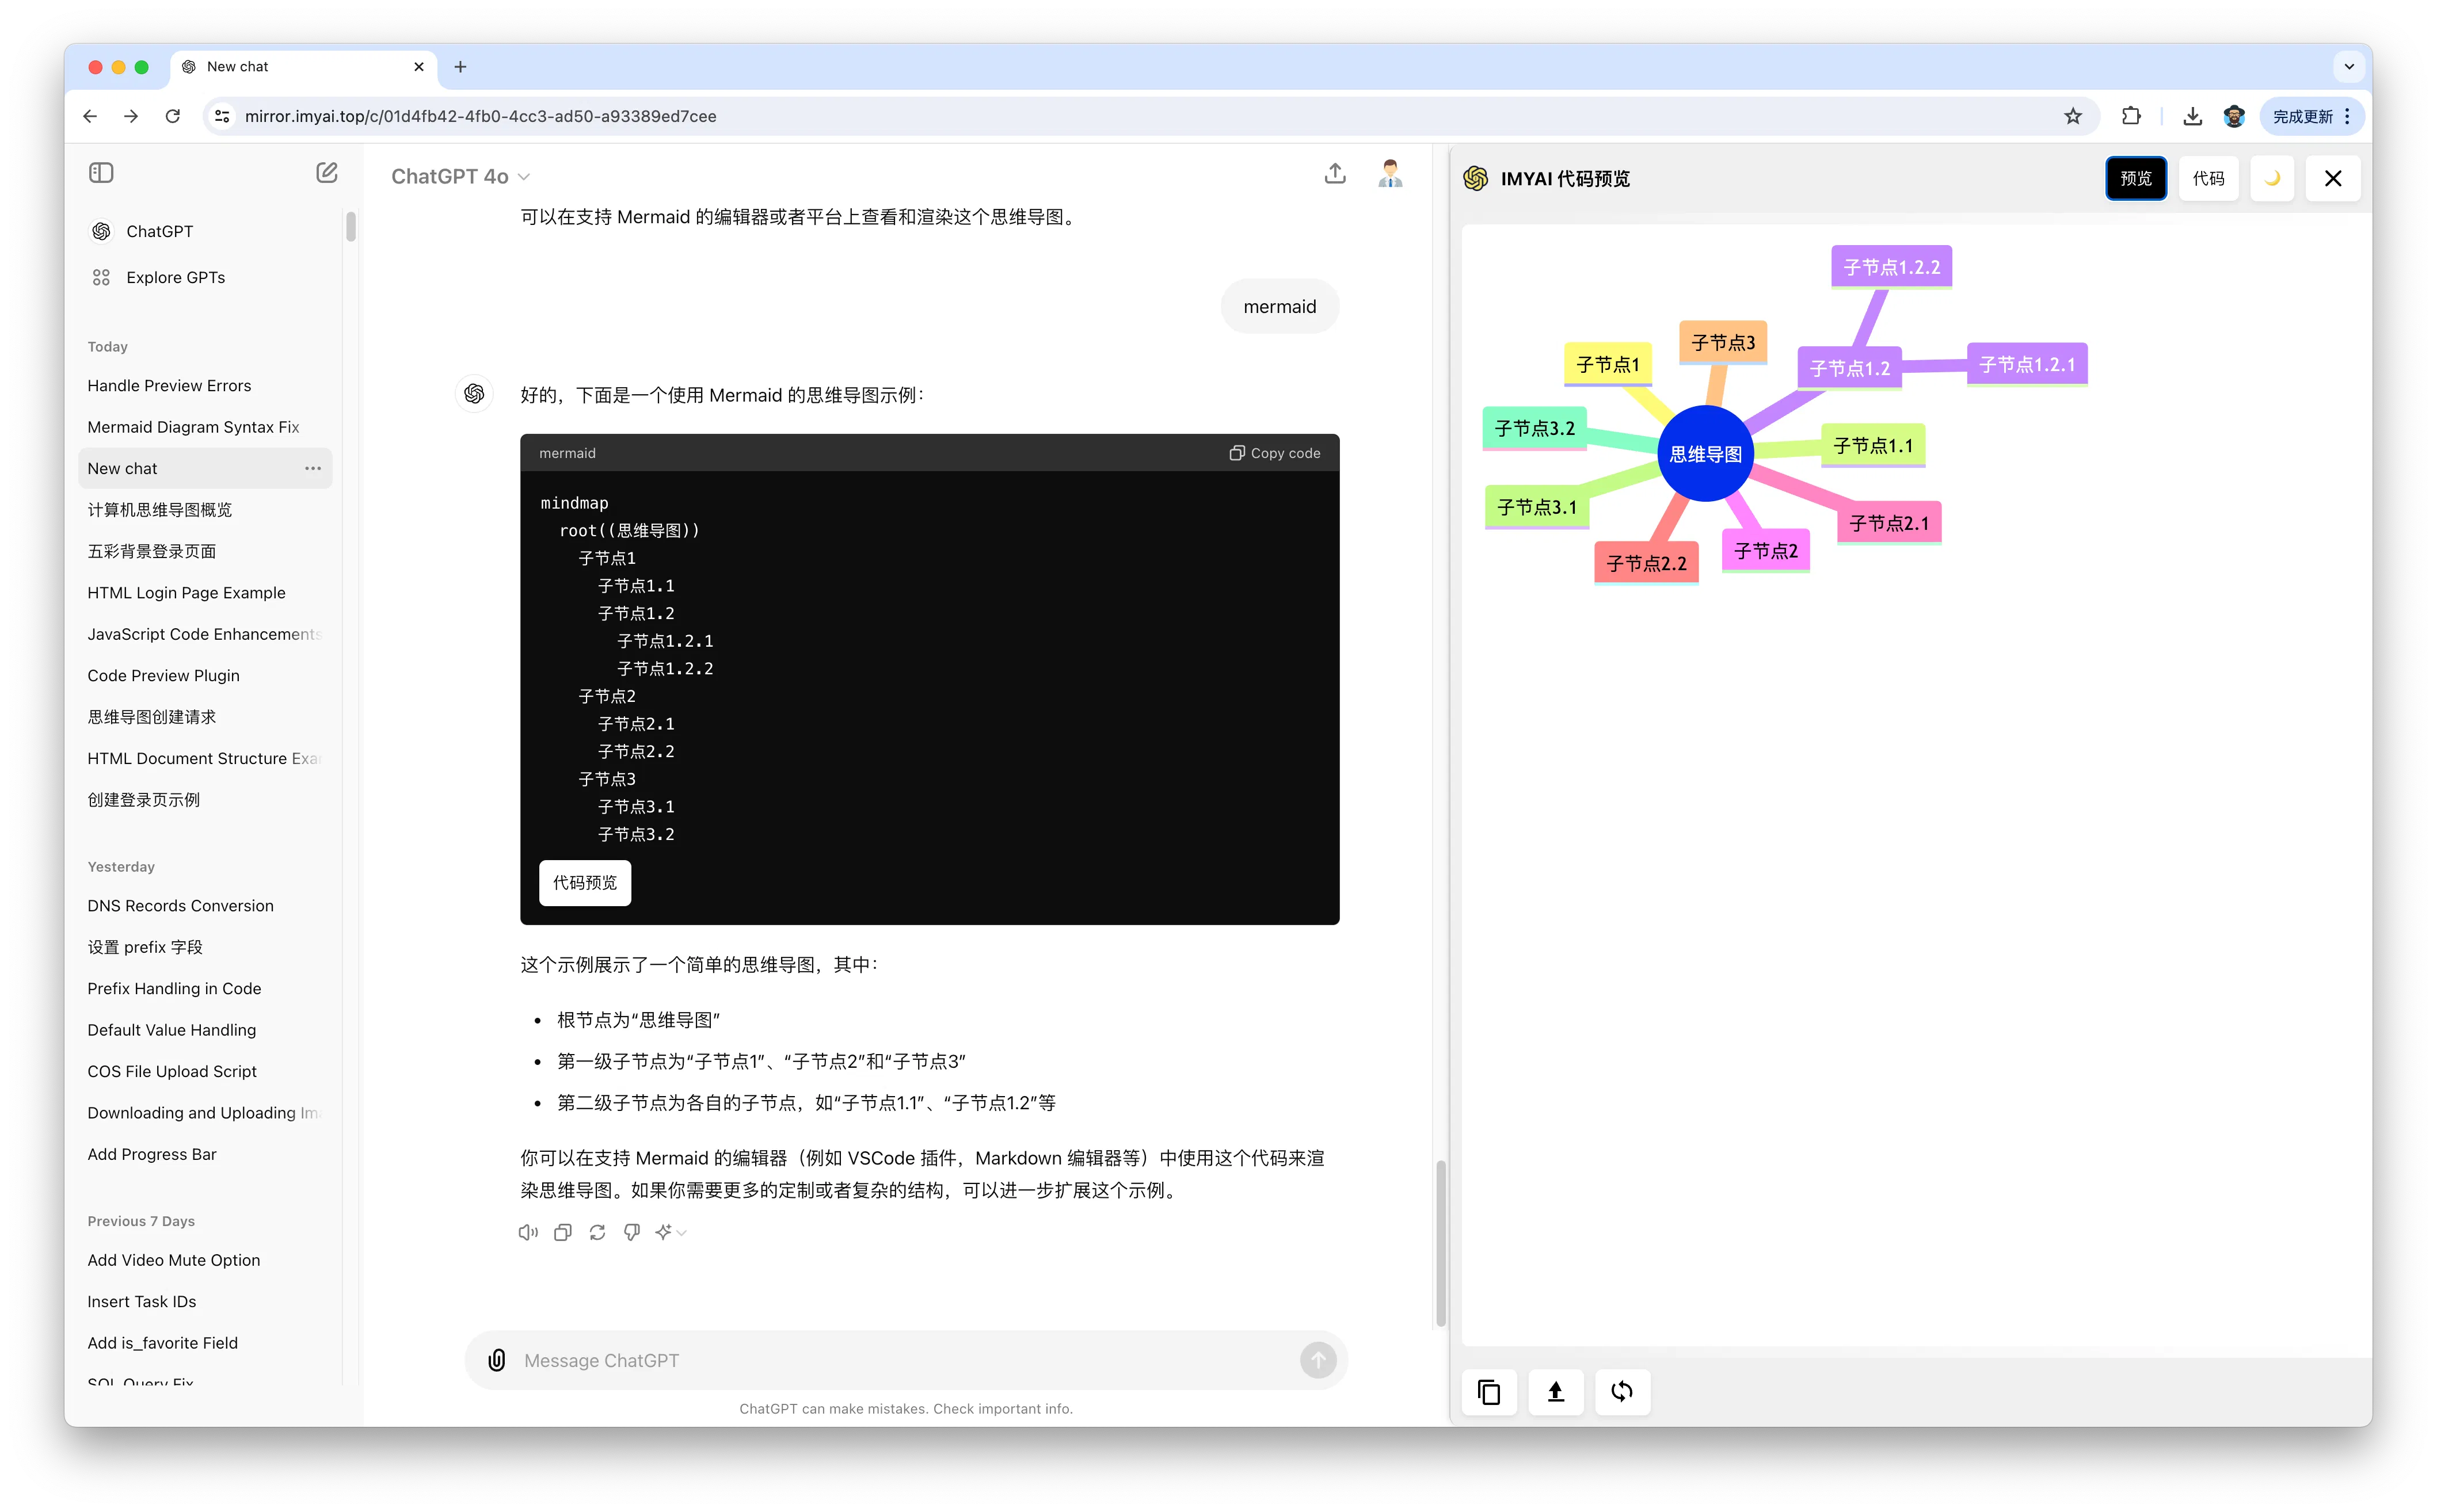Switch to the 预览 preview tab
Image resolution: width=2437 pixels, height=1512 pixels.
tap(2135, 178)
